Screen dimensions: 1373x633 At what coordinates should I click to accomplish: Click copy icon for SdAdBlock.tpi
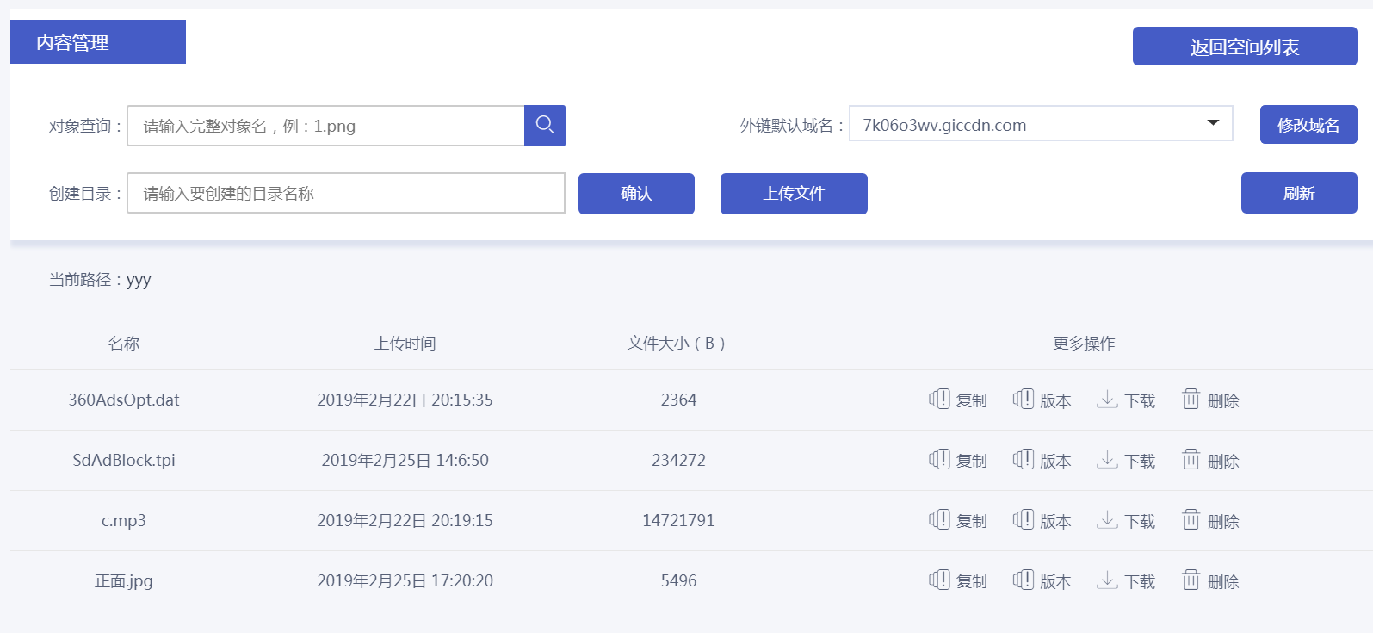click(x=939, y=459)
